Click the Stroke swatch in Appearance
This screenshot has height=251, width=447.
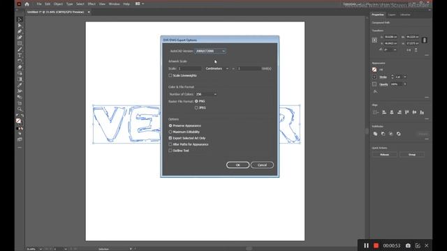pyautogui.click(x=374, y=77)
